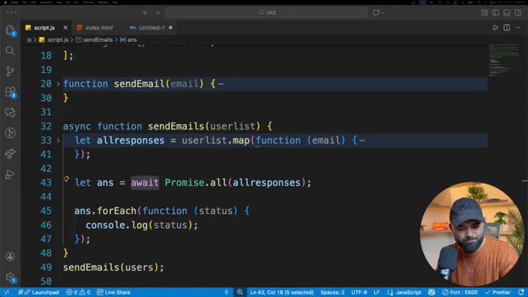The image size is (528, 297).
Task: Click the minimap code overview
Action: pos(504,60)
